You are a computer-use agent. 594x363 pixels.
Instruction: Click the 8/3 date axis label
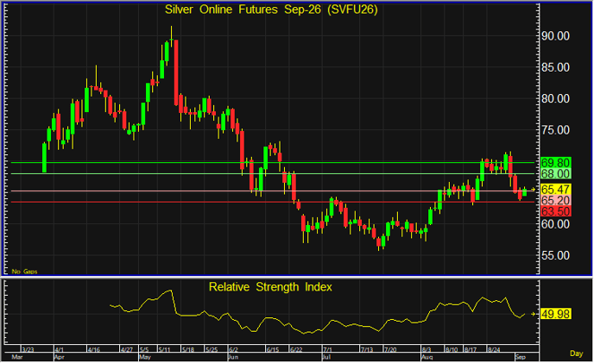427,349
